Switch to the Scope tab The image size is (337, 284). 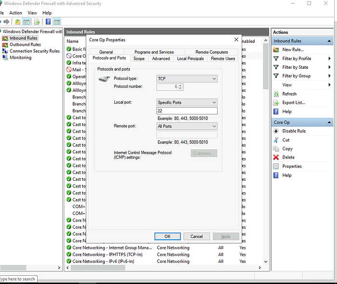pyautogui.click(x=139, y=58)
